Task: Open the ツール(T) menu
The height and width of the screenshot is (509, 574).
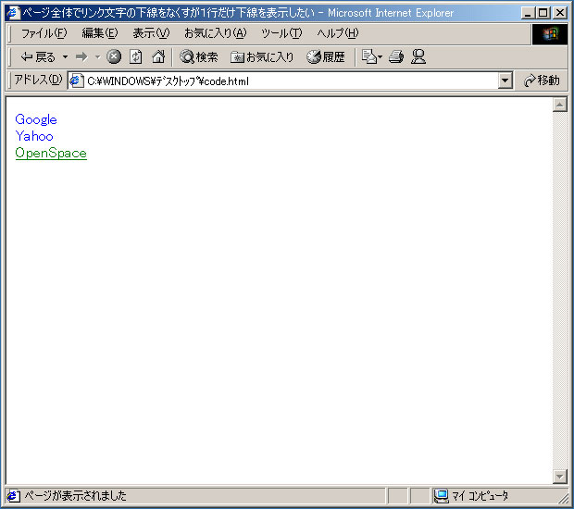Action: pos(281,33)
